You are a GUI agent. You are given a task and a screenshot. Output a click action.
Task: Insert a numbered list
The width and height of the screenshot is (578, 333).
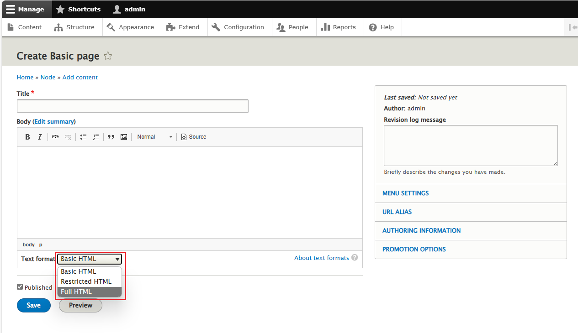tap(95, 137)
